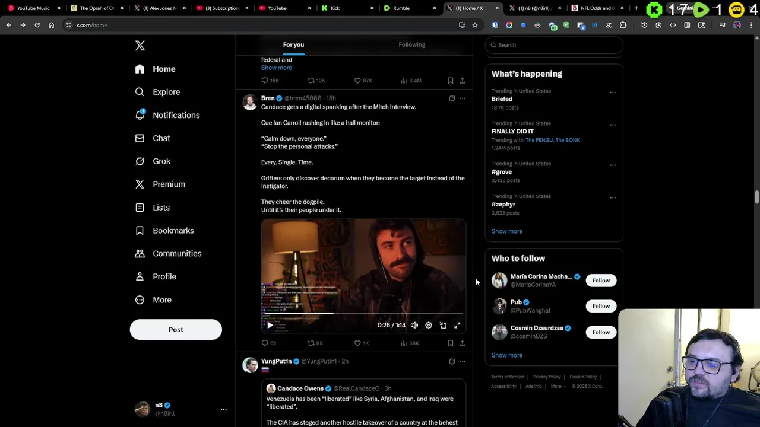
Task: Open the quoted Candace Owens post
Action: point(363,403)
